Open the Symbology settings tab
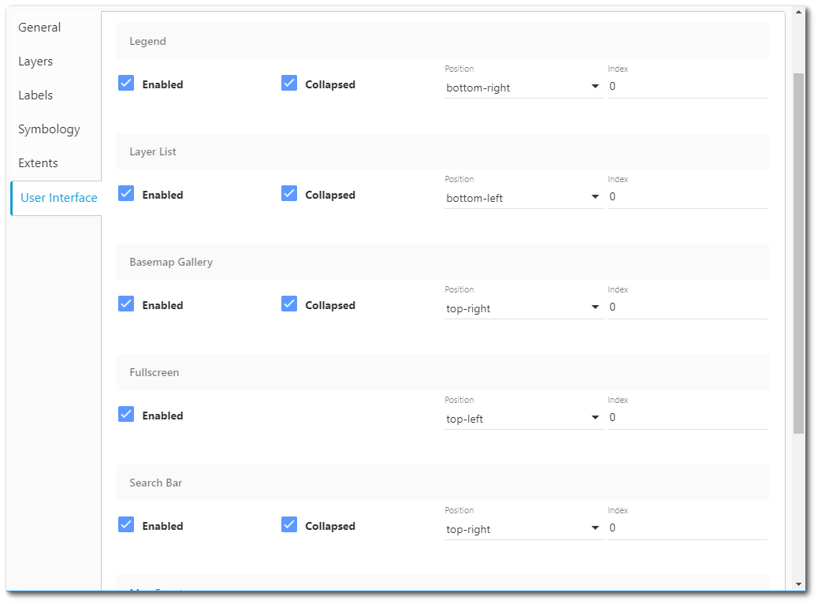818x604 pixels. coord(49,129)
